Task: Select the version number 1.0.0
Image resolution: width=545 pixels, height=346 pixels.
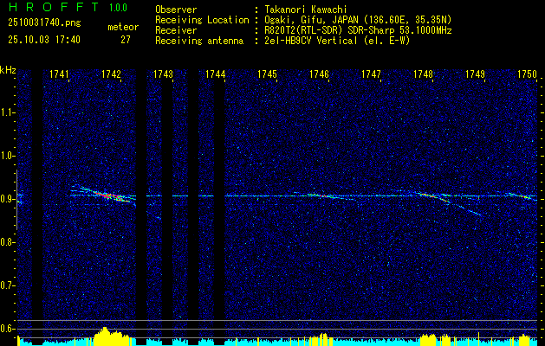Action: coord(118,8)
